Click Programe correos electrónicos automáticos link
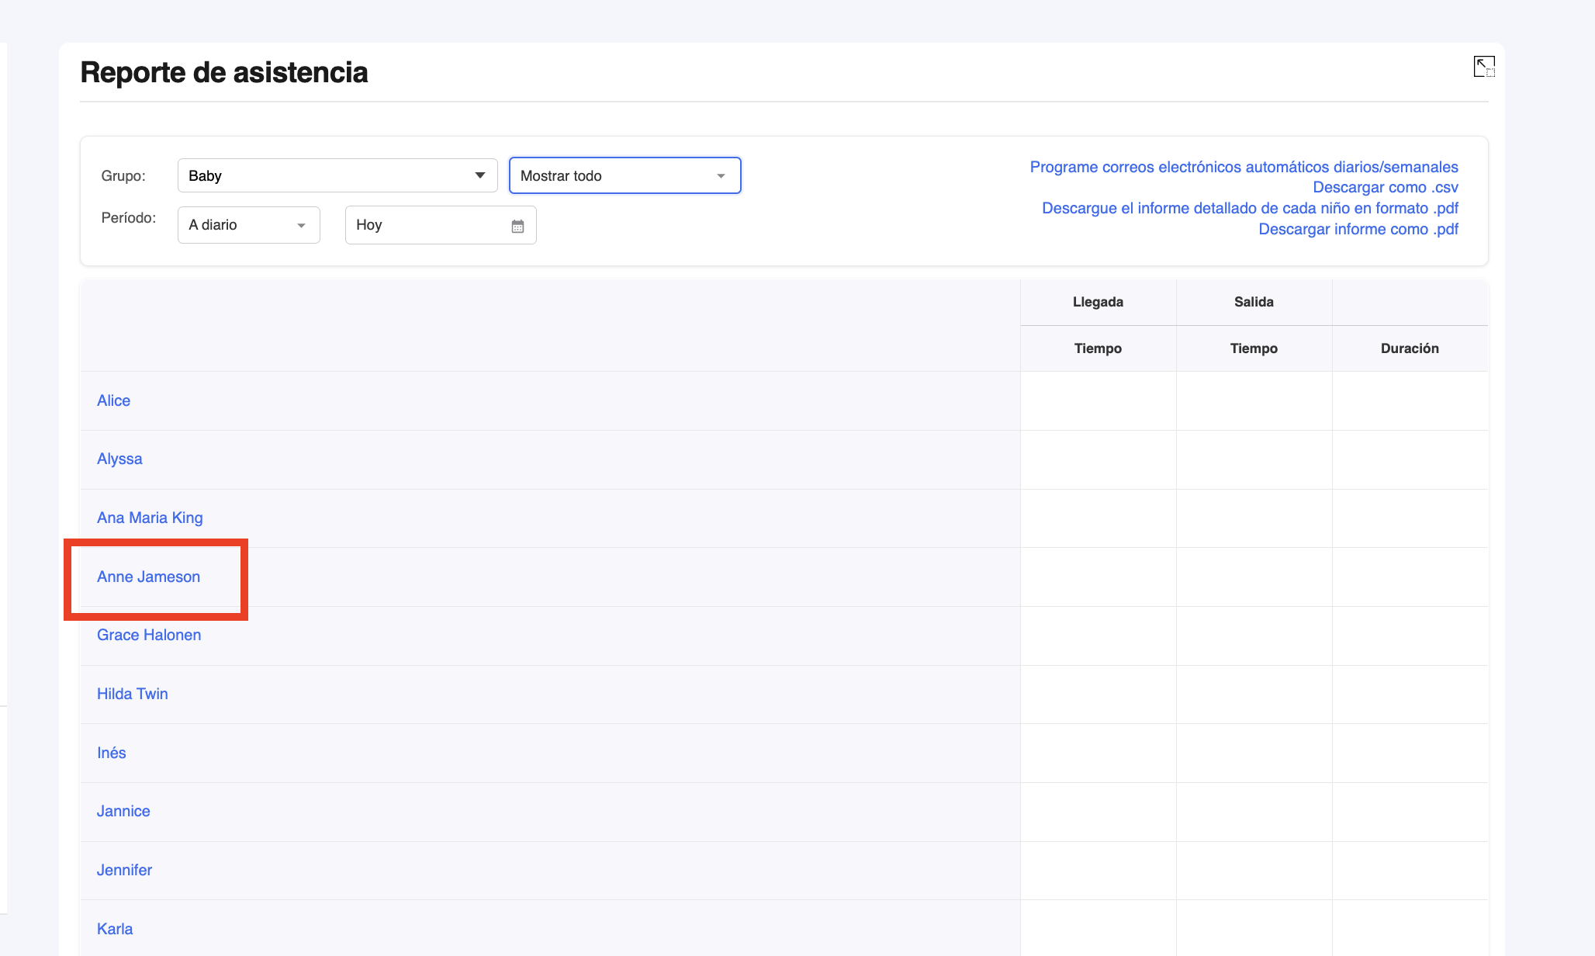This screenshot has height=956, width=1595. (x=1244, y=167)
